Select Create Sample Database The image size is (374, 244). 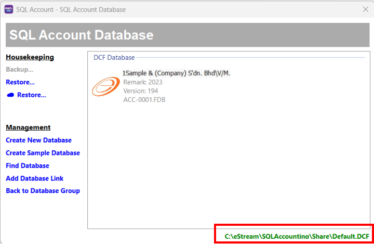pyautogui.click(x=43, y=153)
